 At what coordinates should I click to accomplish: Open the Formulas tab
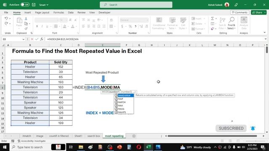pyautogui.click(x=59, y=13)
